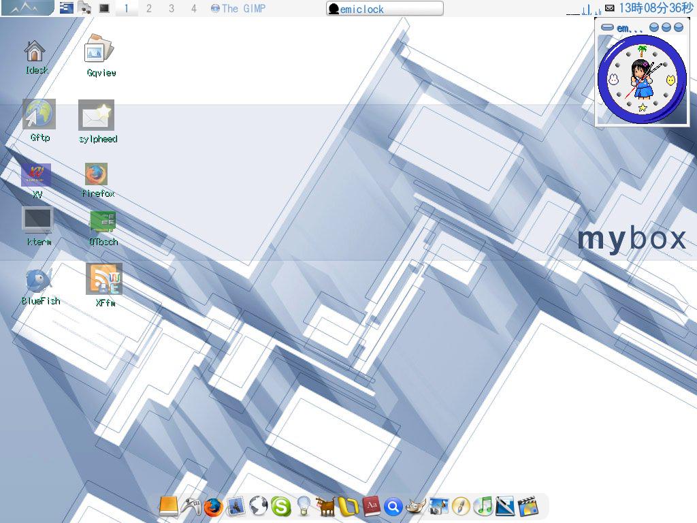Screen dimensions: 697x523
Task: Open the BlueFish editor icon
Action: coord(39,280)
